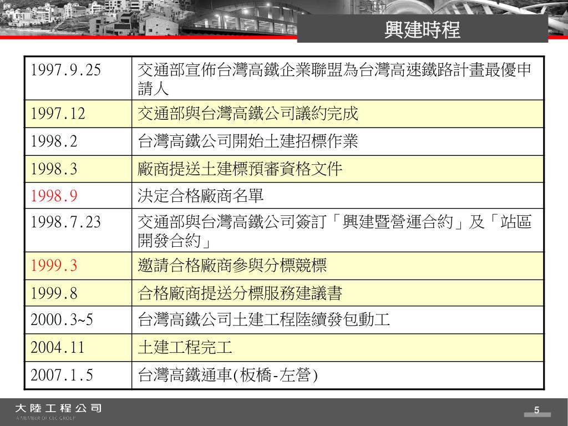Select the red date cell 1999.3
568x426 pixels.
pyautogui.click(x=78, y=266)
